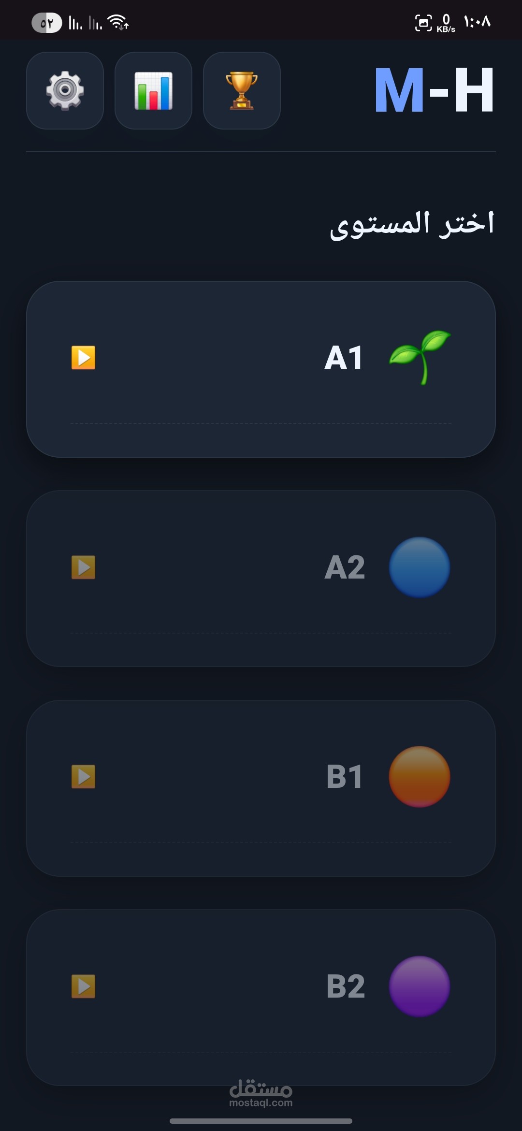Choose the B2 level text
522x1131 pixels.
pos(346,986)
